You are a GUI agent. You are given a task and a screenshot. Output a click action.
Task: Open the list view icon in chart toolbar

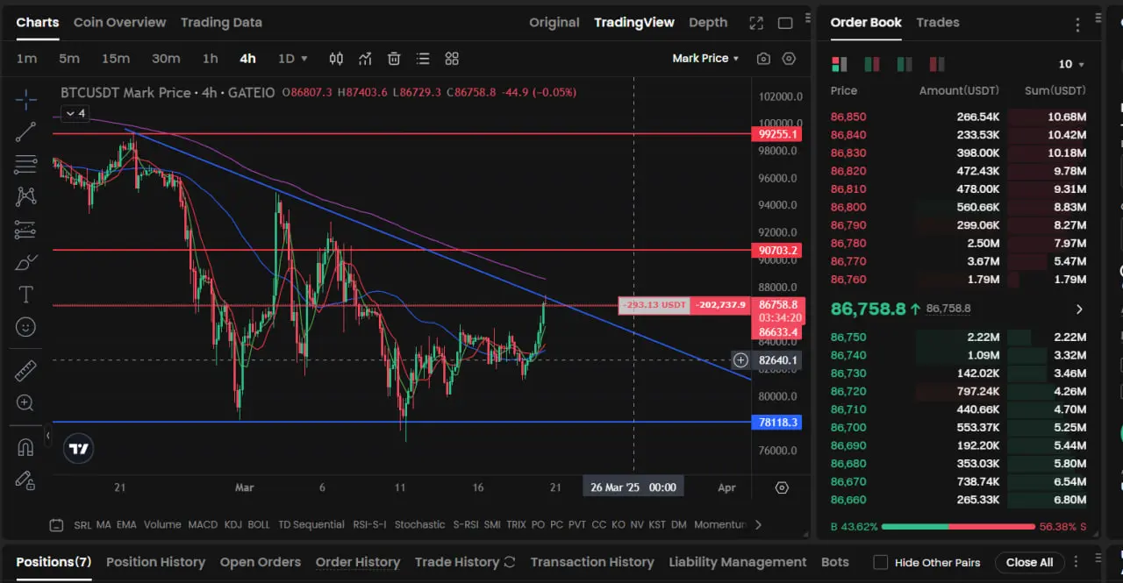click(x=423, y=59)
